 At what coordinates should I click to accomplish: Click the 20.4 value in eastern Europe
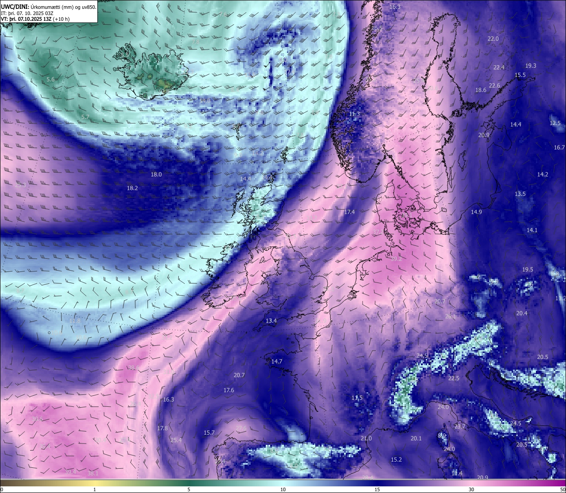(x=522, y=313)
